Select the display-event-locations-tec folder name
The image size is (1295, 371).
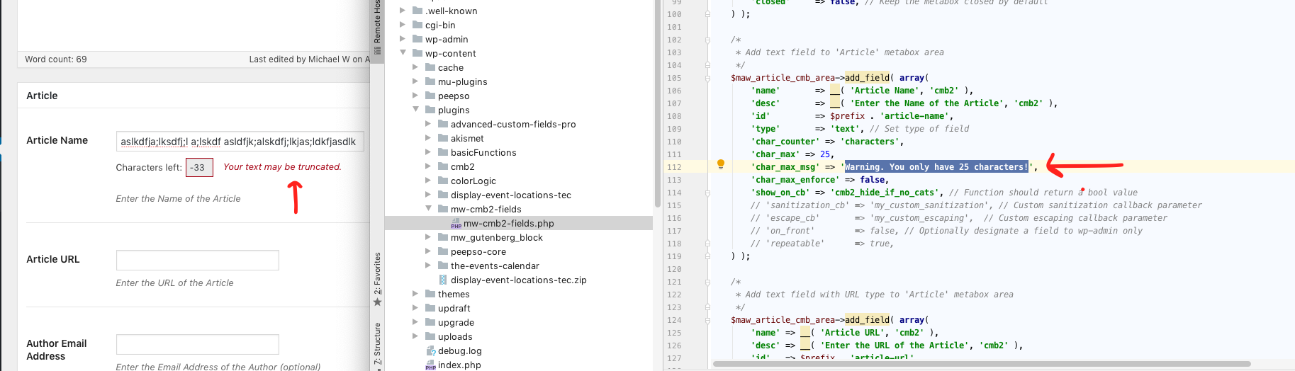click(x=511, y=195)
